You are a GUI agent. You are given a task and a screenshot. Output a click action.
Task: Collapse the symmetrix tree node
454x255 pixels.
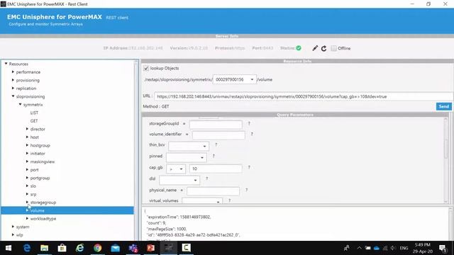click(21, 104)
